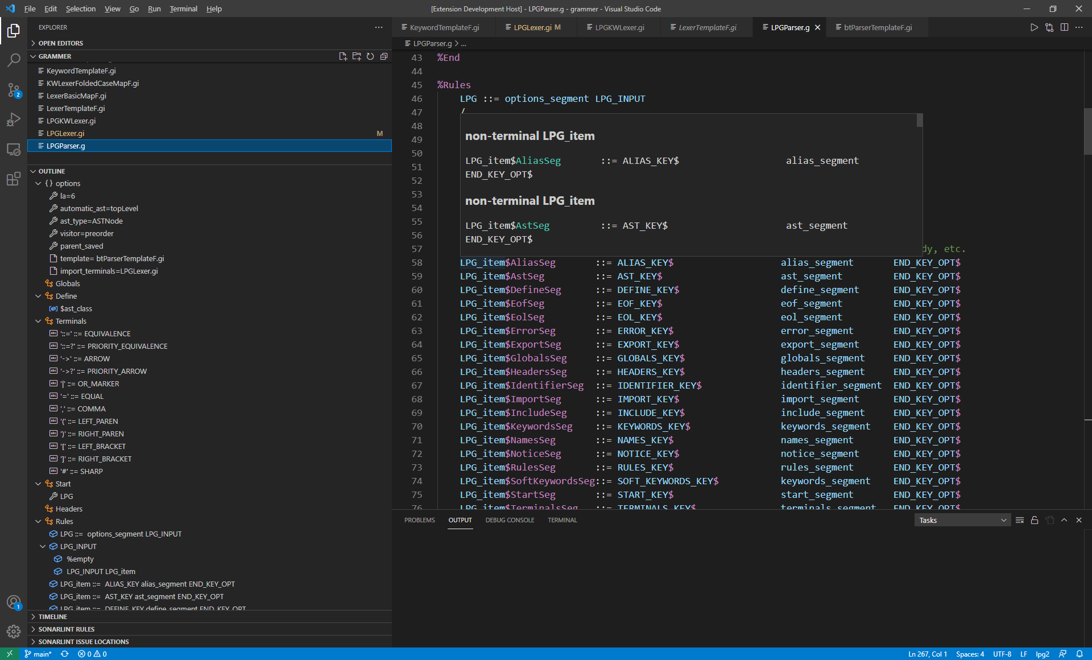Click the lpg2 language mode indicator
This screenshot has height=660, width=1092.
[1042, 654]
